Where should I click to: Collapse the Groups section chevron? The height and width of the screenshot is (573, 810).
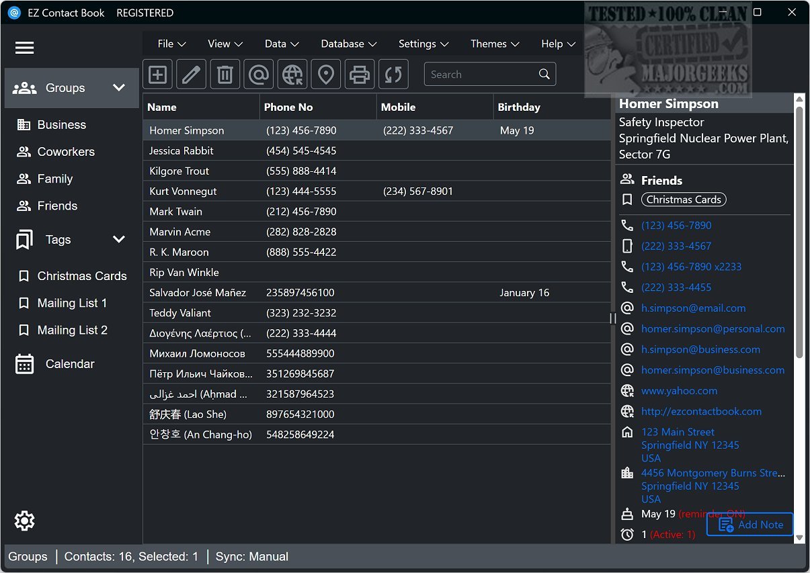point(119,88)
